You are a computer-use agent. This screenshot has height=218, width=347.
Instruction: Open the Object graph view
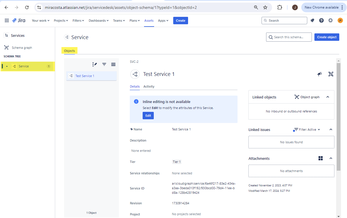point(307,97)
